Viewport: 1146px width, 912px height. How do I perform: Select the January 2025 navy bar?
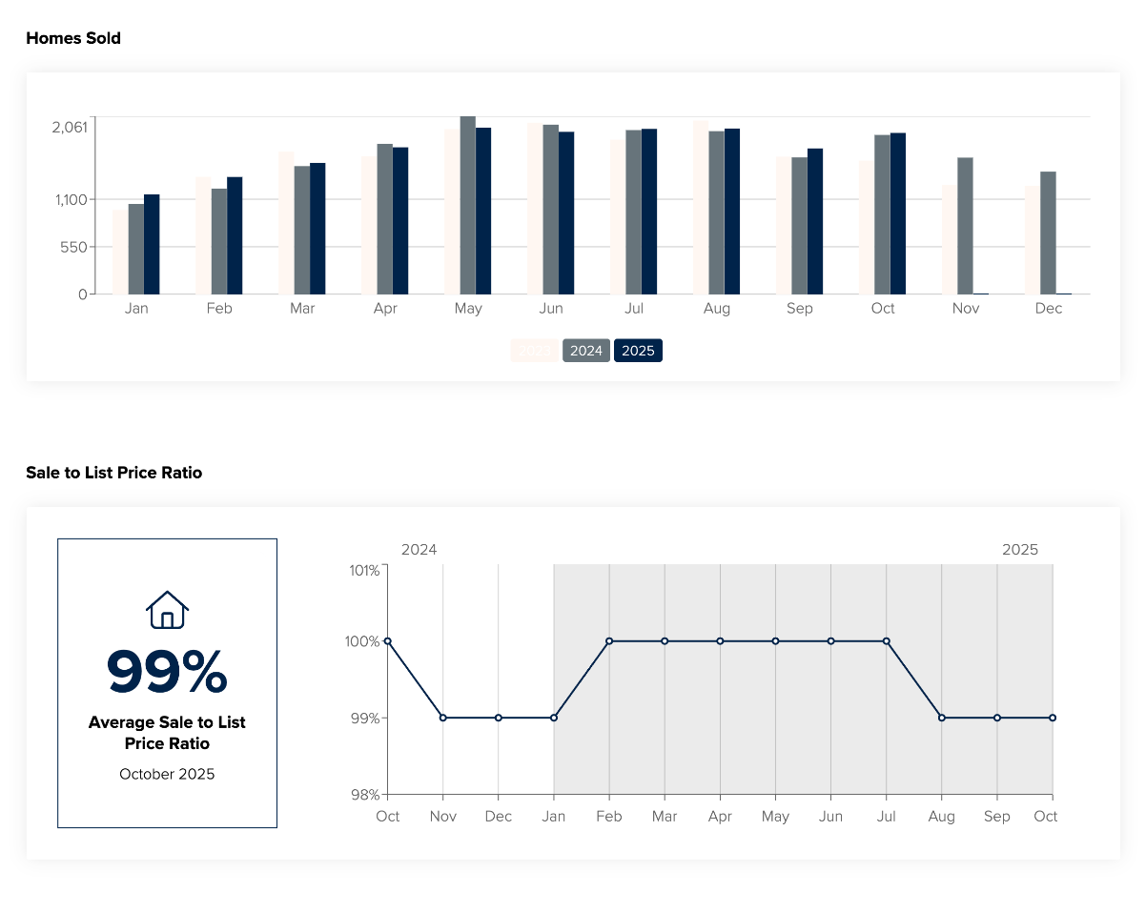click(x=152, y=244)
